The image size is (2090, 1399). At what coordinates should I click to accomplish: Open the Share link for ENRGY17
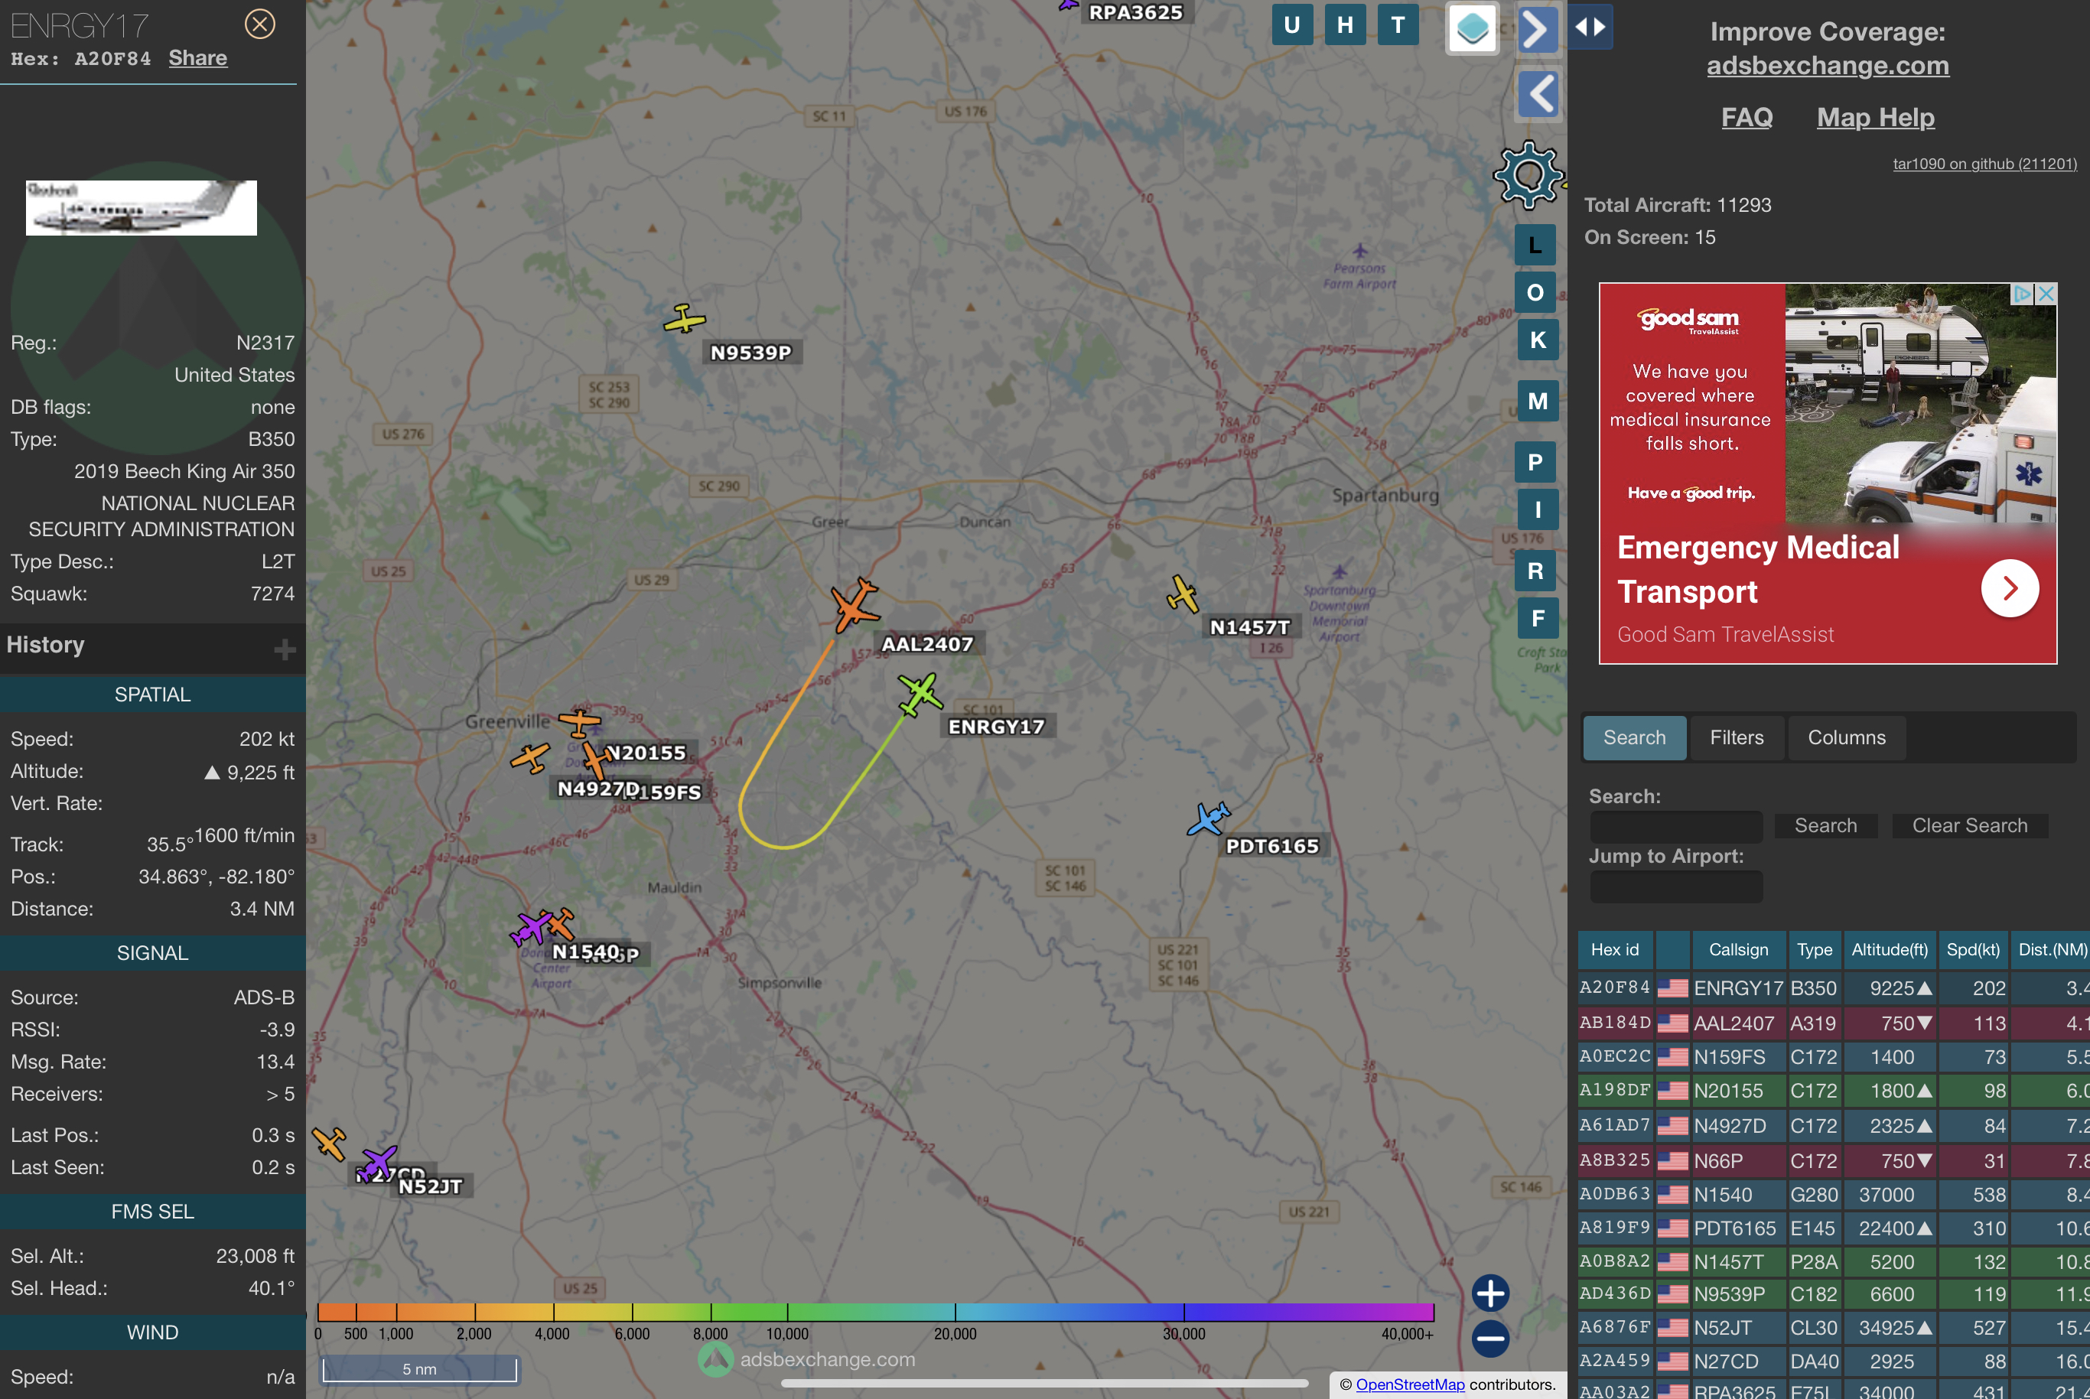pyautogui.click(x=197, y=58)
